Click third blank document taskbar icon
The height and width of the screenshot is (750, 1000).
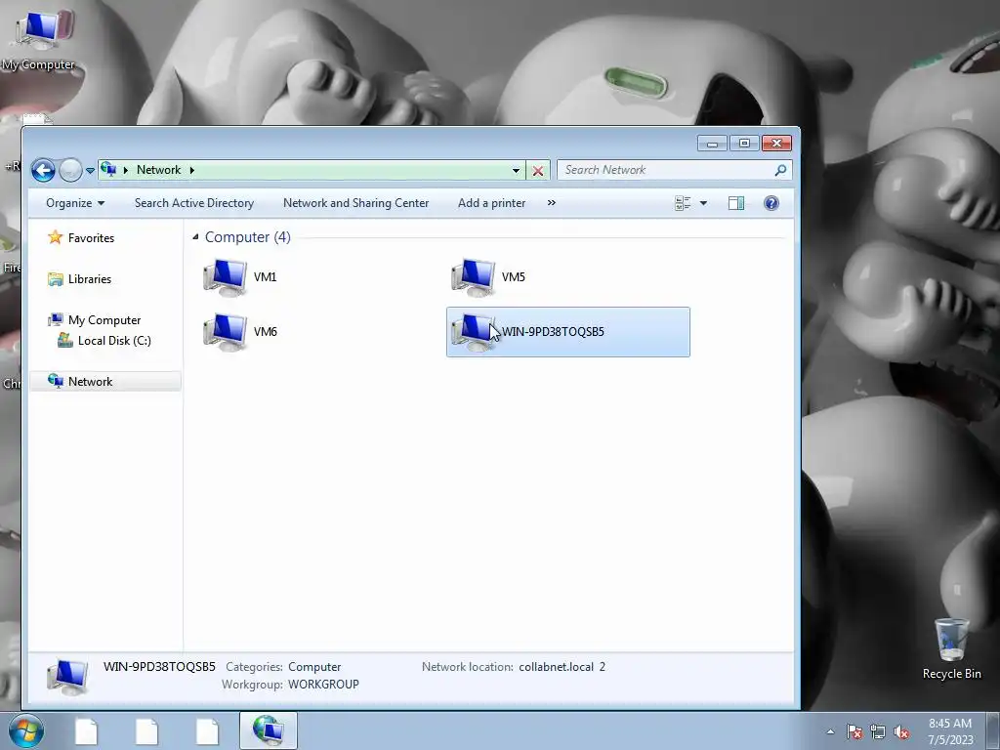click(x=207, y=731)
